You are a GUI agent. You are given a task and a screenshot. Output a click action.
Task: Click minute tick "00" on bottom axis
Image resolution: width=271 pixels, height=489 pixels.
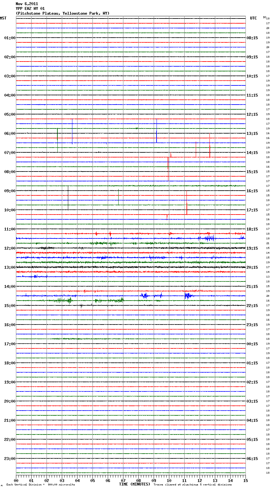coord(16,480)
